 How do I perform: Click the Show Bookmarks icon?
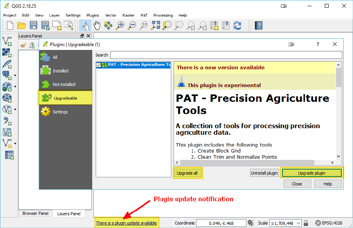(226, 26)
